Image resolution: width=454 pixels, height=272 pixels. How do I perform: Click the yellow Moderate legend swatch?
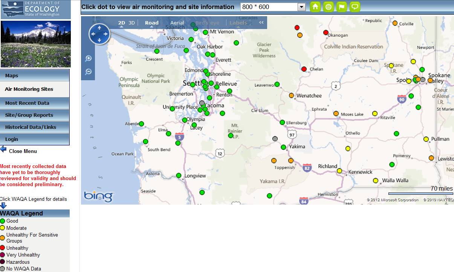tap(3, 228)
